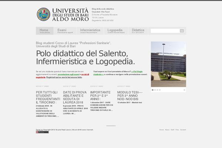This screenshot has width=222, height=148.
Task: Click footer Staff link
Action: pos(172,130)
